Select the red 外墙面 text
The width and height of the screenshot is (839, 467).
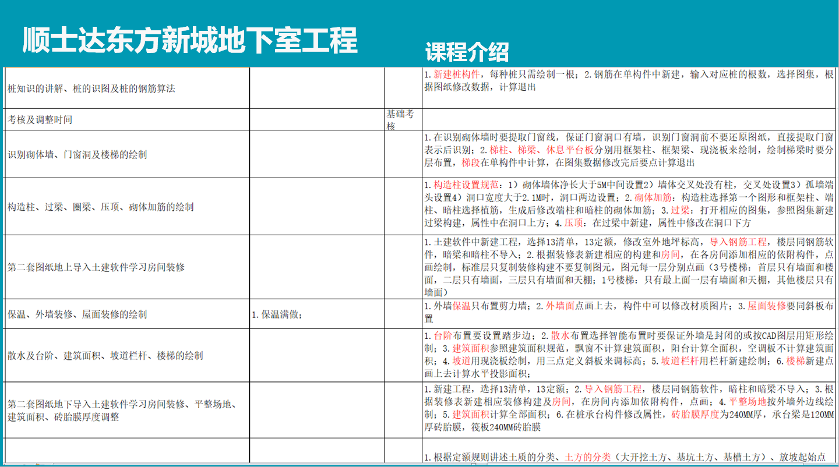[x=560, y=306]
